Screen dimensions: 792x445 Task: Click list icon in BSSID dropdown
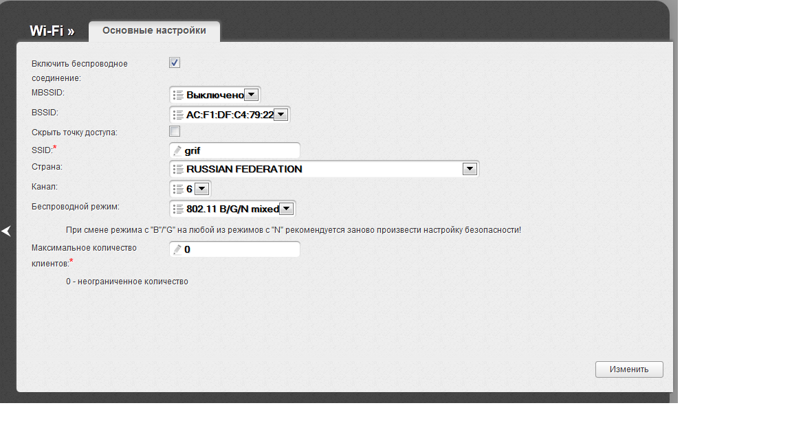[178, 115]
